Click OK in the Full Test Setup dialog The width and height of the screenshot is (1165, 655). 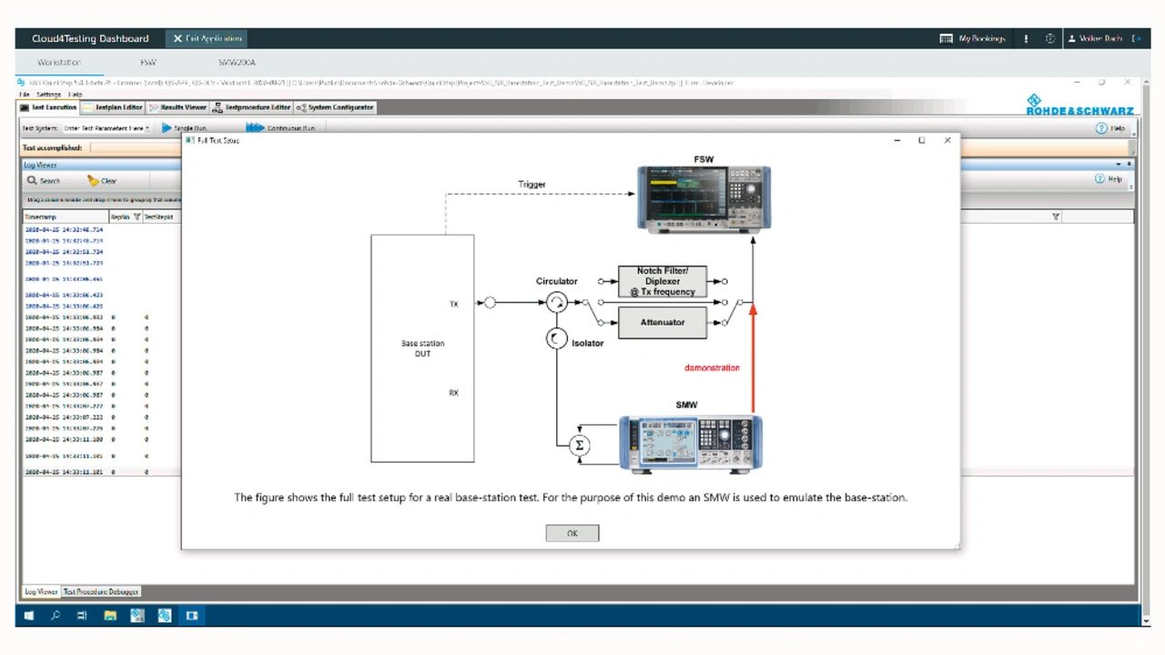coord(572,533)
